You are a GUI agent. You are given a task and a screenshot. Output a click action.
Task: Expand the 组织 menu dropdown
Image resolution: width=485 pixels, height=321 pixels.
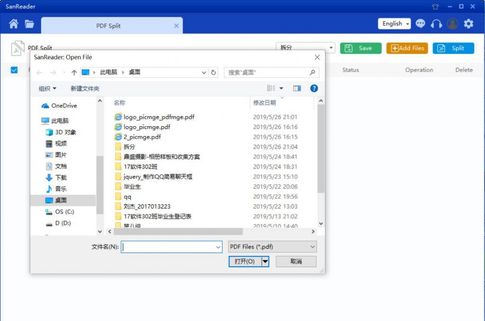coord(47,89)
